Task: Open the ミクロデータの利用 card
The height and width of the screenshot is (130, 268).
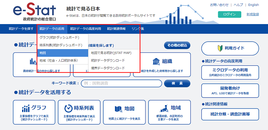Action: point(230,72)
